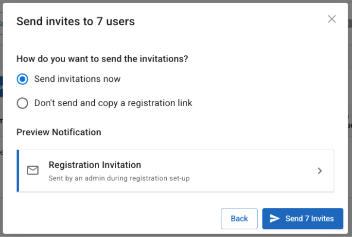
Task: Click the envelope icon in notification card
Action: tap(33, 171)
